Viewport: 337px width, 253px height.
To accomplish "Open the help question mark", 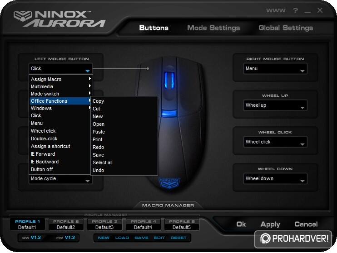I will click(x=296, y=10).
